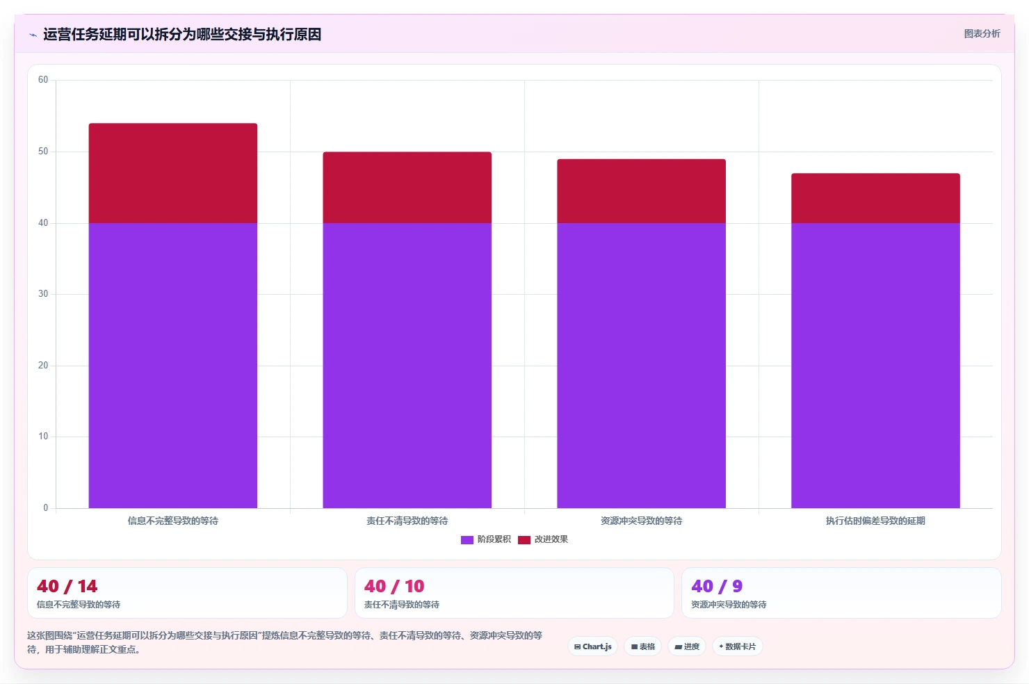Click the x-axis label 信息不完整导致的等待

tap(173, 521)
